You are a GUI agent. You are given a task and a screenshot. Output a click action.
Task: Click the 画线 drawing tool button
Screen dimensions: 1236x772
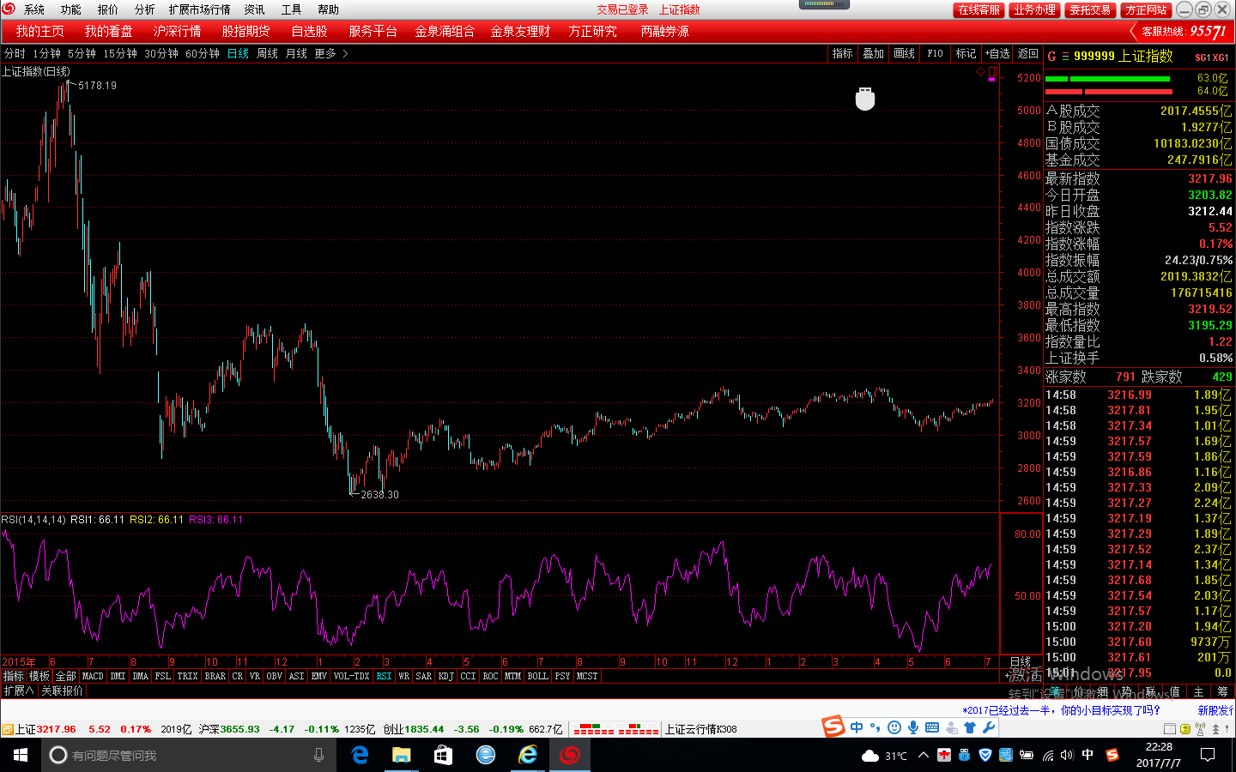coord(905,53)
